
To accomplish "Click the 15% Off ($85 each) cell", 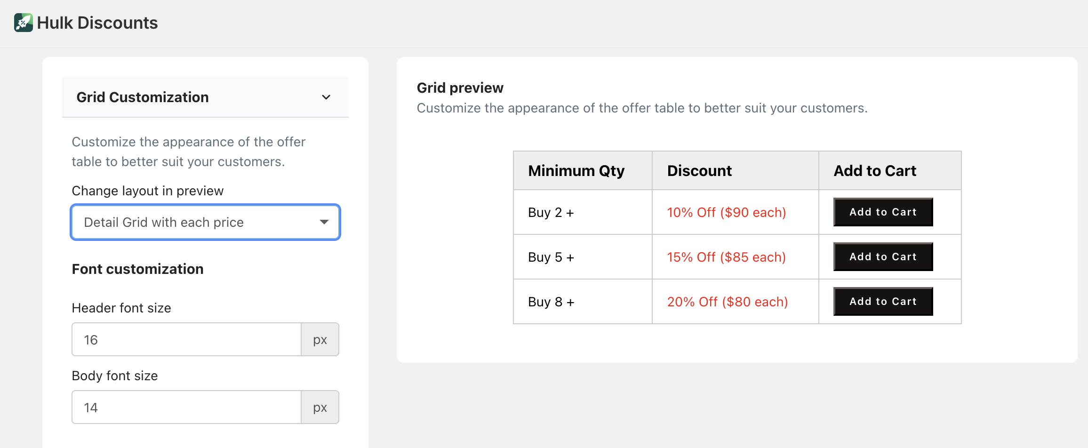I will coord(726,257).
